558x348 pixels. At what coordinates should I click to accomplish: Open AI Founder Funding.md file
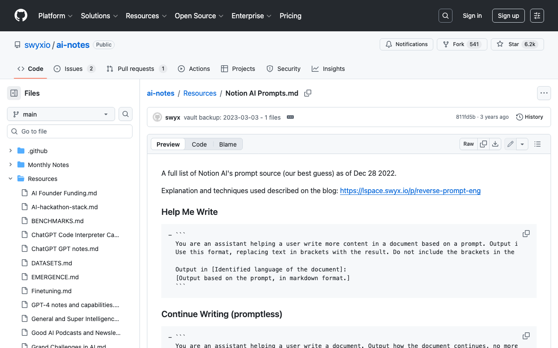pyautogui.click(x=64, y=193)
